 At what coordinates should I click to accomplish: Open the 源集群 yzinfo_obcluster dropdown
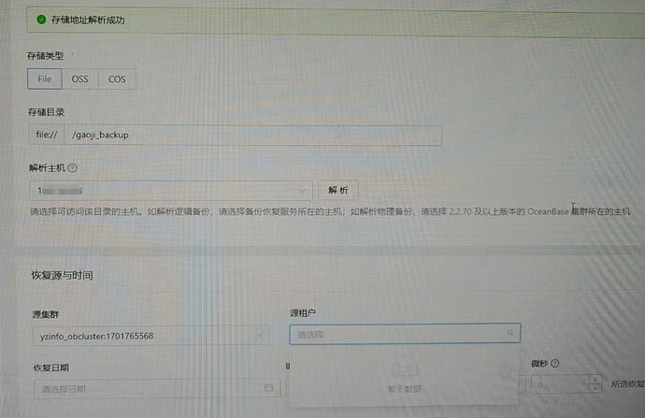point(150,336)
